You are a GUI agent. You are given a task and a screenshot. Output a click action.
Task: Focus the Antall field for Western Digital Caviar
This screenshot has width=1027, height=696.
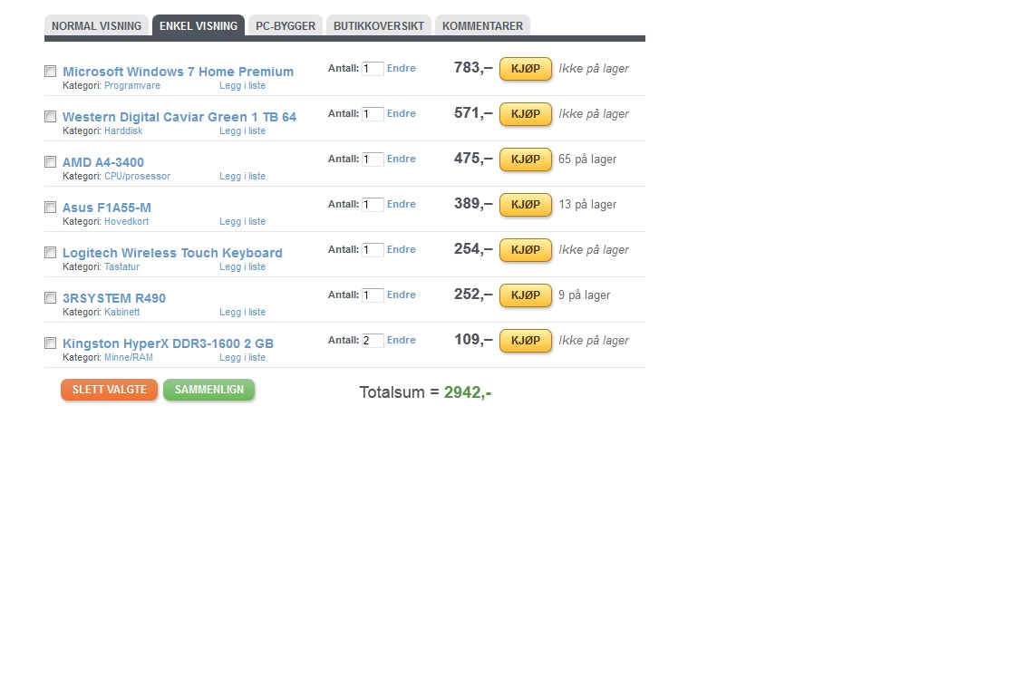pos(373,114)
